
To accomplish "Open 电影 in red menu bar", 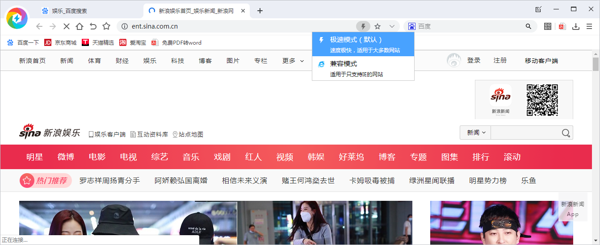I will pos(97,157).
